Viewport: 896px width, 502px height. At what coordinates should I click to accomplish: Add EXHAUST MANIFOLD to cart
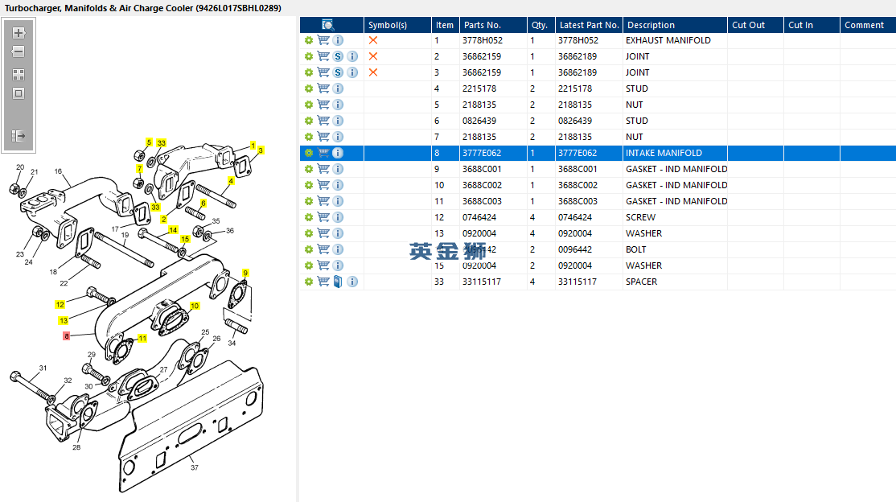click(x=323, y=40)
